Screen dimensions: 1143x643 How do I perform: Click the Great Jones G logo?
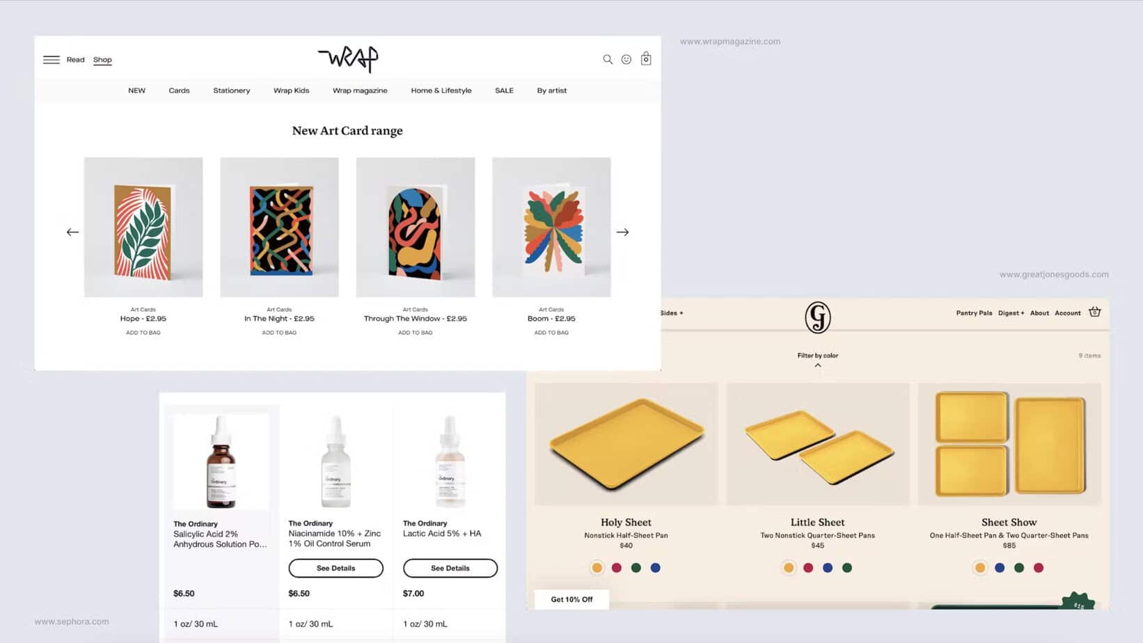(x=818, y=317)
